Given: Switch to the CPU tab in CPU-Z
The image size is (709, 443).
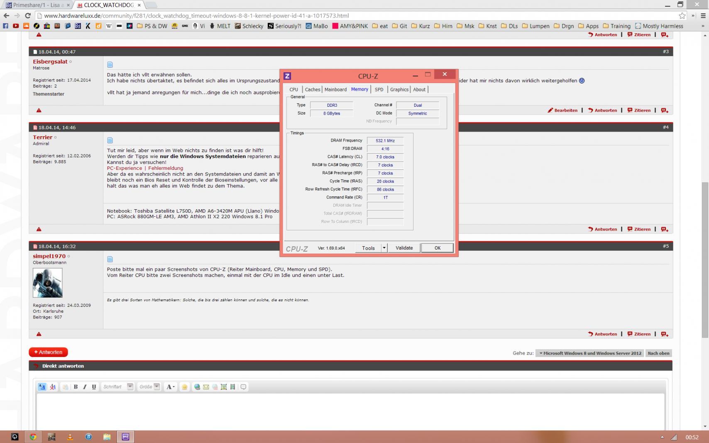Looking at the screenshot, I should [294, 90].
